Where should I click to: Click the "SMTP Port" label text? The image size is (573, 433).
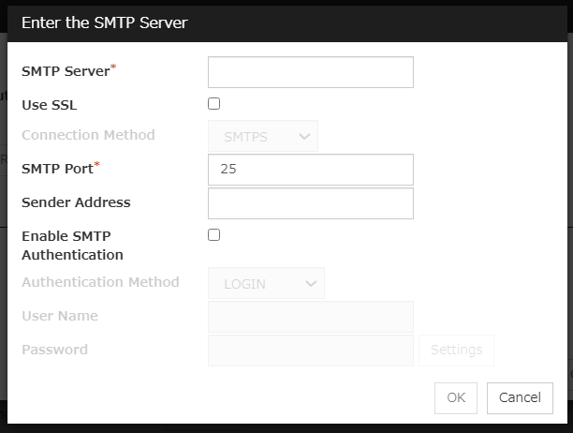click(56, 169)
